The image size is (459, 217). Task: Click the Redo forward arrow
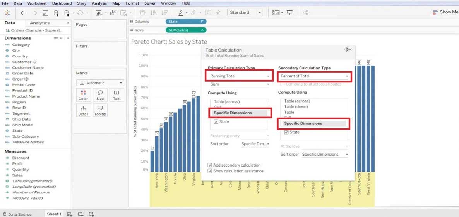coord(34,13)
